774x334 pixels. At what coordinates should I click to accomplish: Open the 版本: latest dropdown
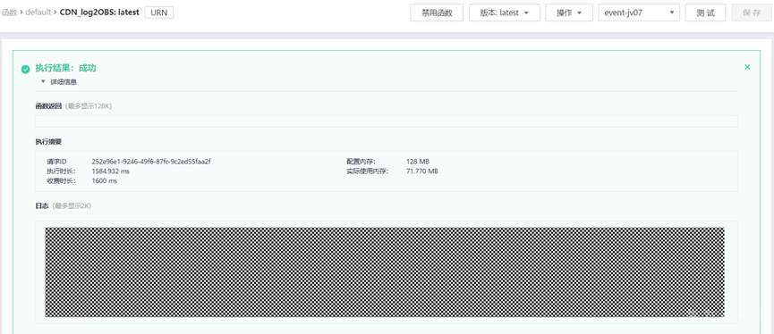pyautogui.click(x=505, y=13)
